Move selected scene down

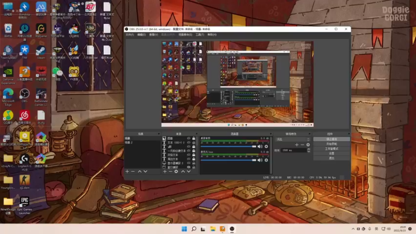click(x=146, y=172)
